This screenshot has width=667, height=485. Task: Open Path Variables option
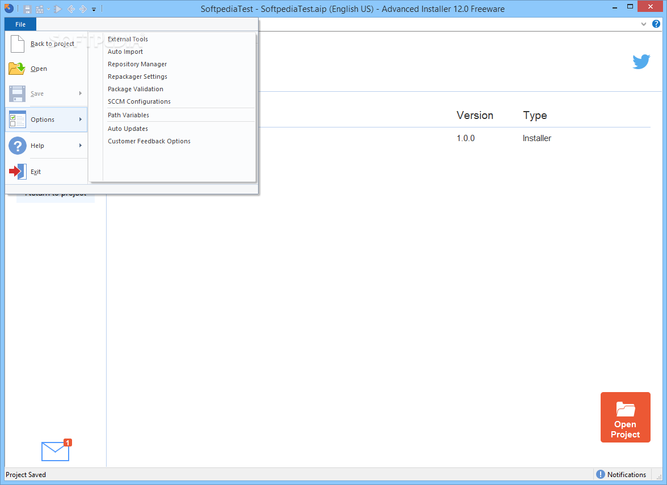click(128, 115)
